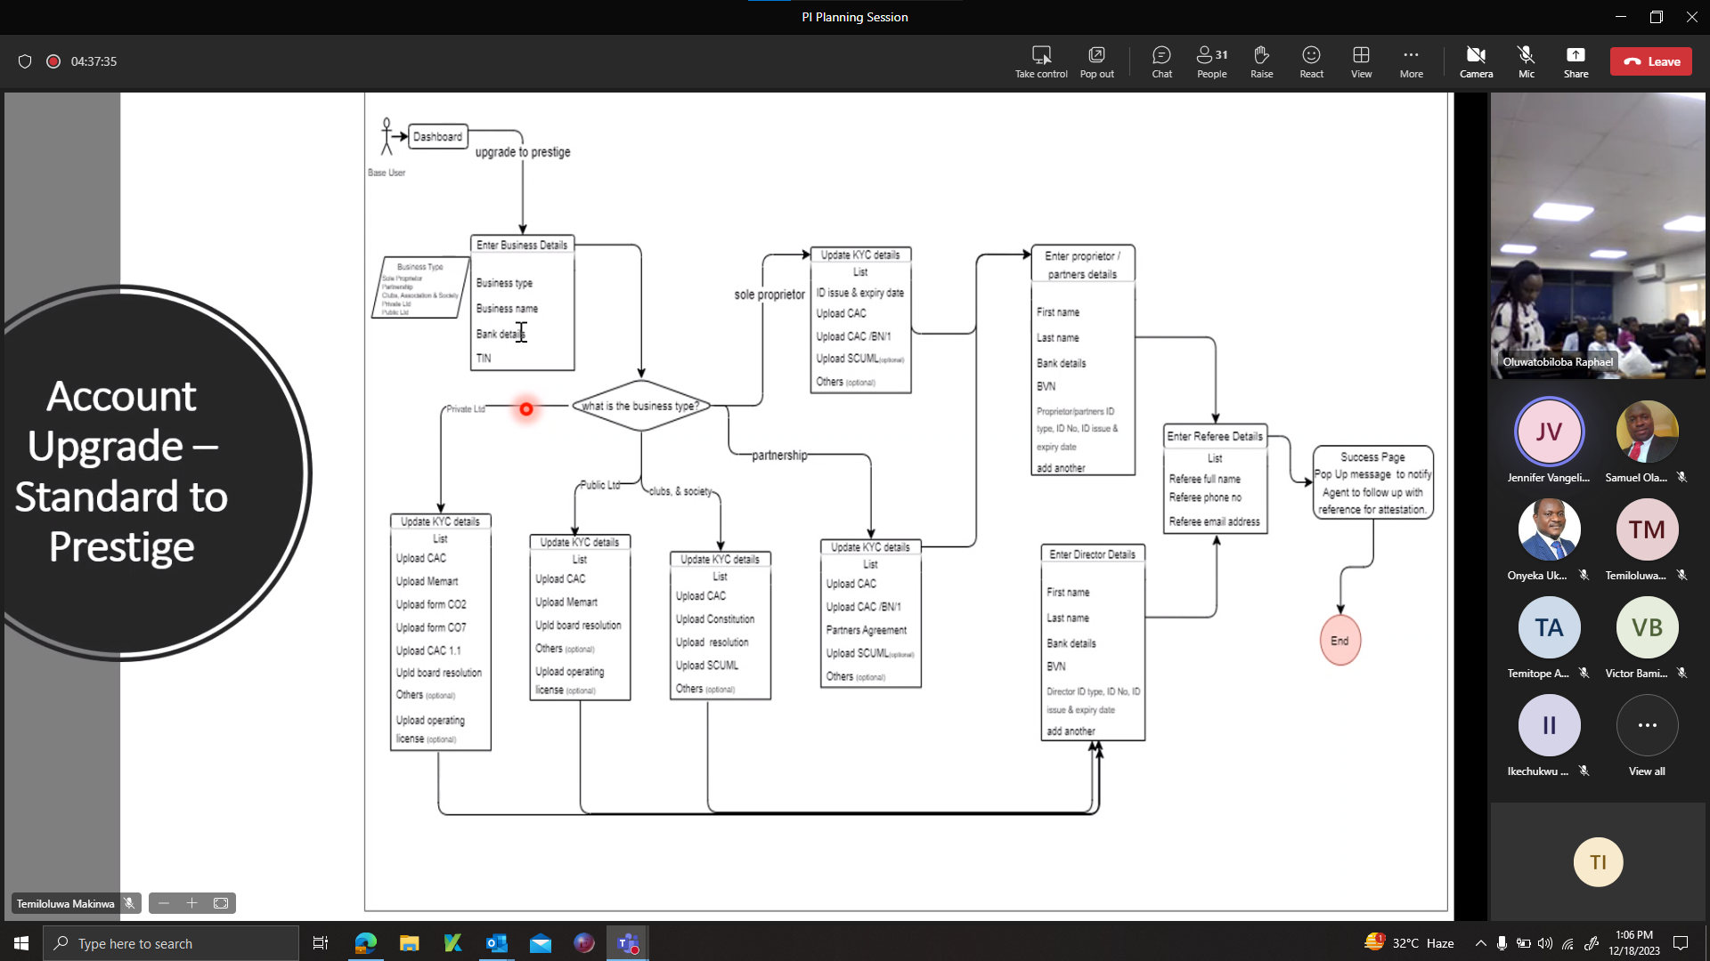Click Take control of shared screen

tap(1041, 61)
